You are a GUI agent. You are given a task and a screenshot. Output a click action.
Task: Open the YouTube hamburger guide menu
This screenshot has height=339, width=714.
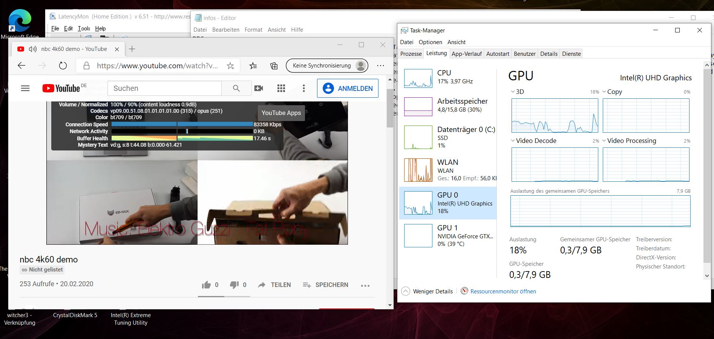pyautogui.click(x=25, y=88)
